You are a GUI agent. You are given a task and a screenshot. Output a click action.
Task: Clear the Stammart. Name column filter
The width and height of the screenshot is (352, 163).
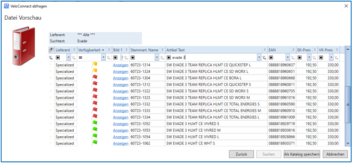tap(162, 58)
